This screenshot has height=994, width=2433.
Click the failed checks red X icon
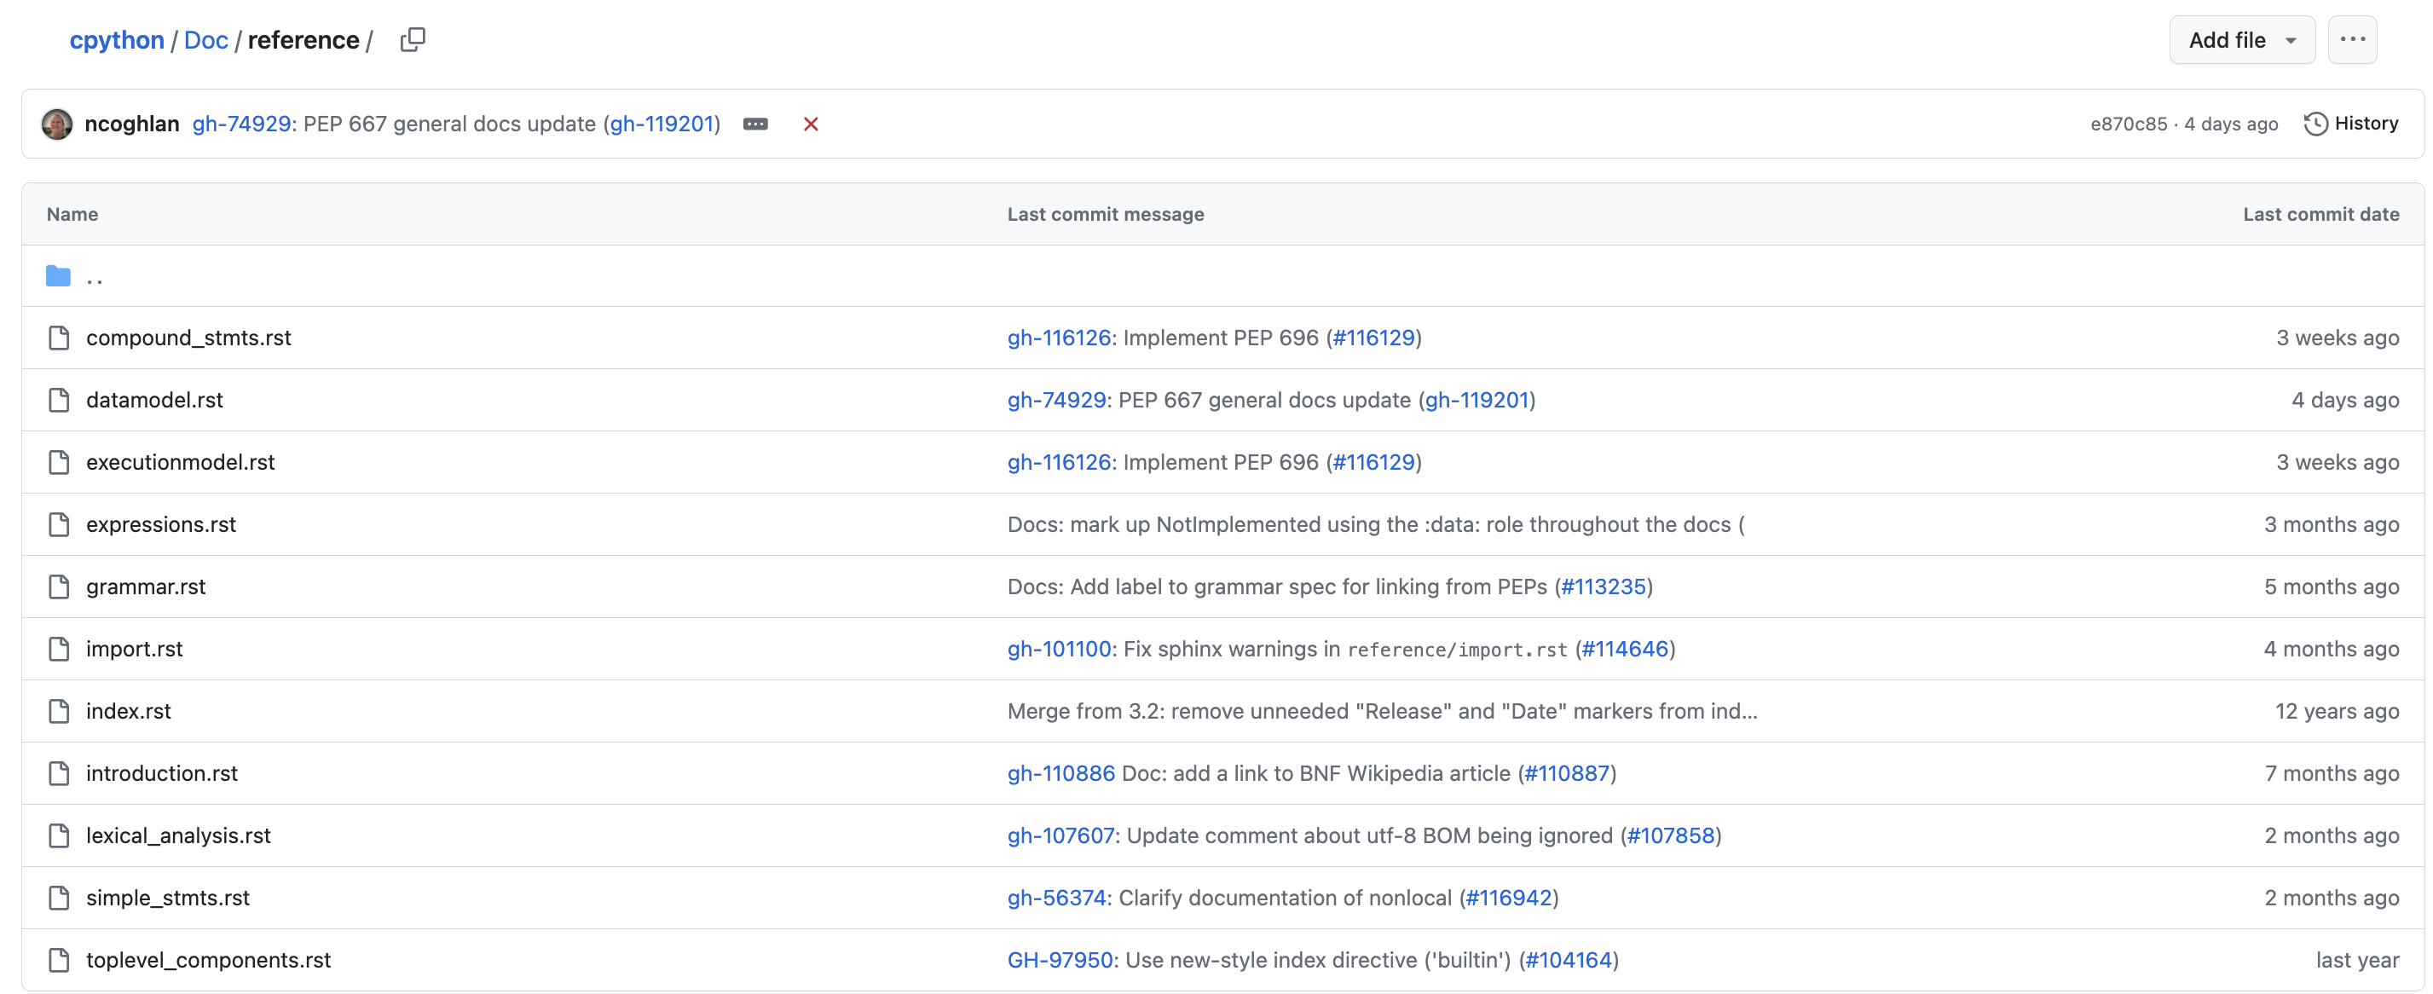click(811, 124)
